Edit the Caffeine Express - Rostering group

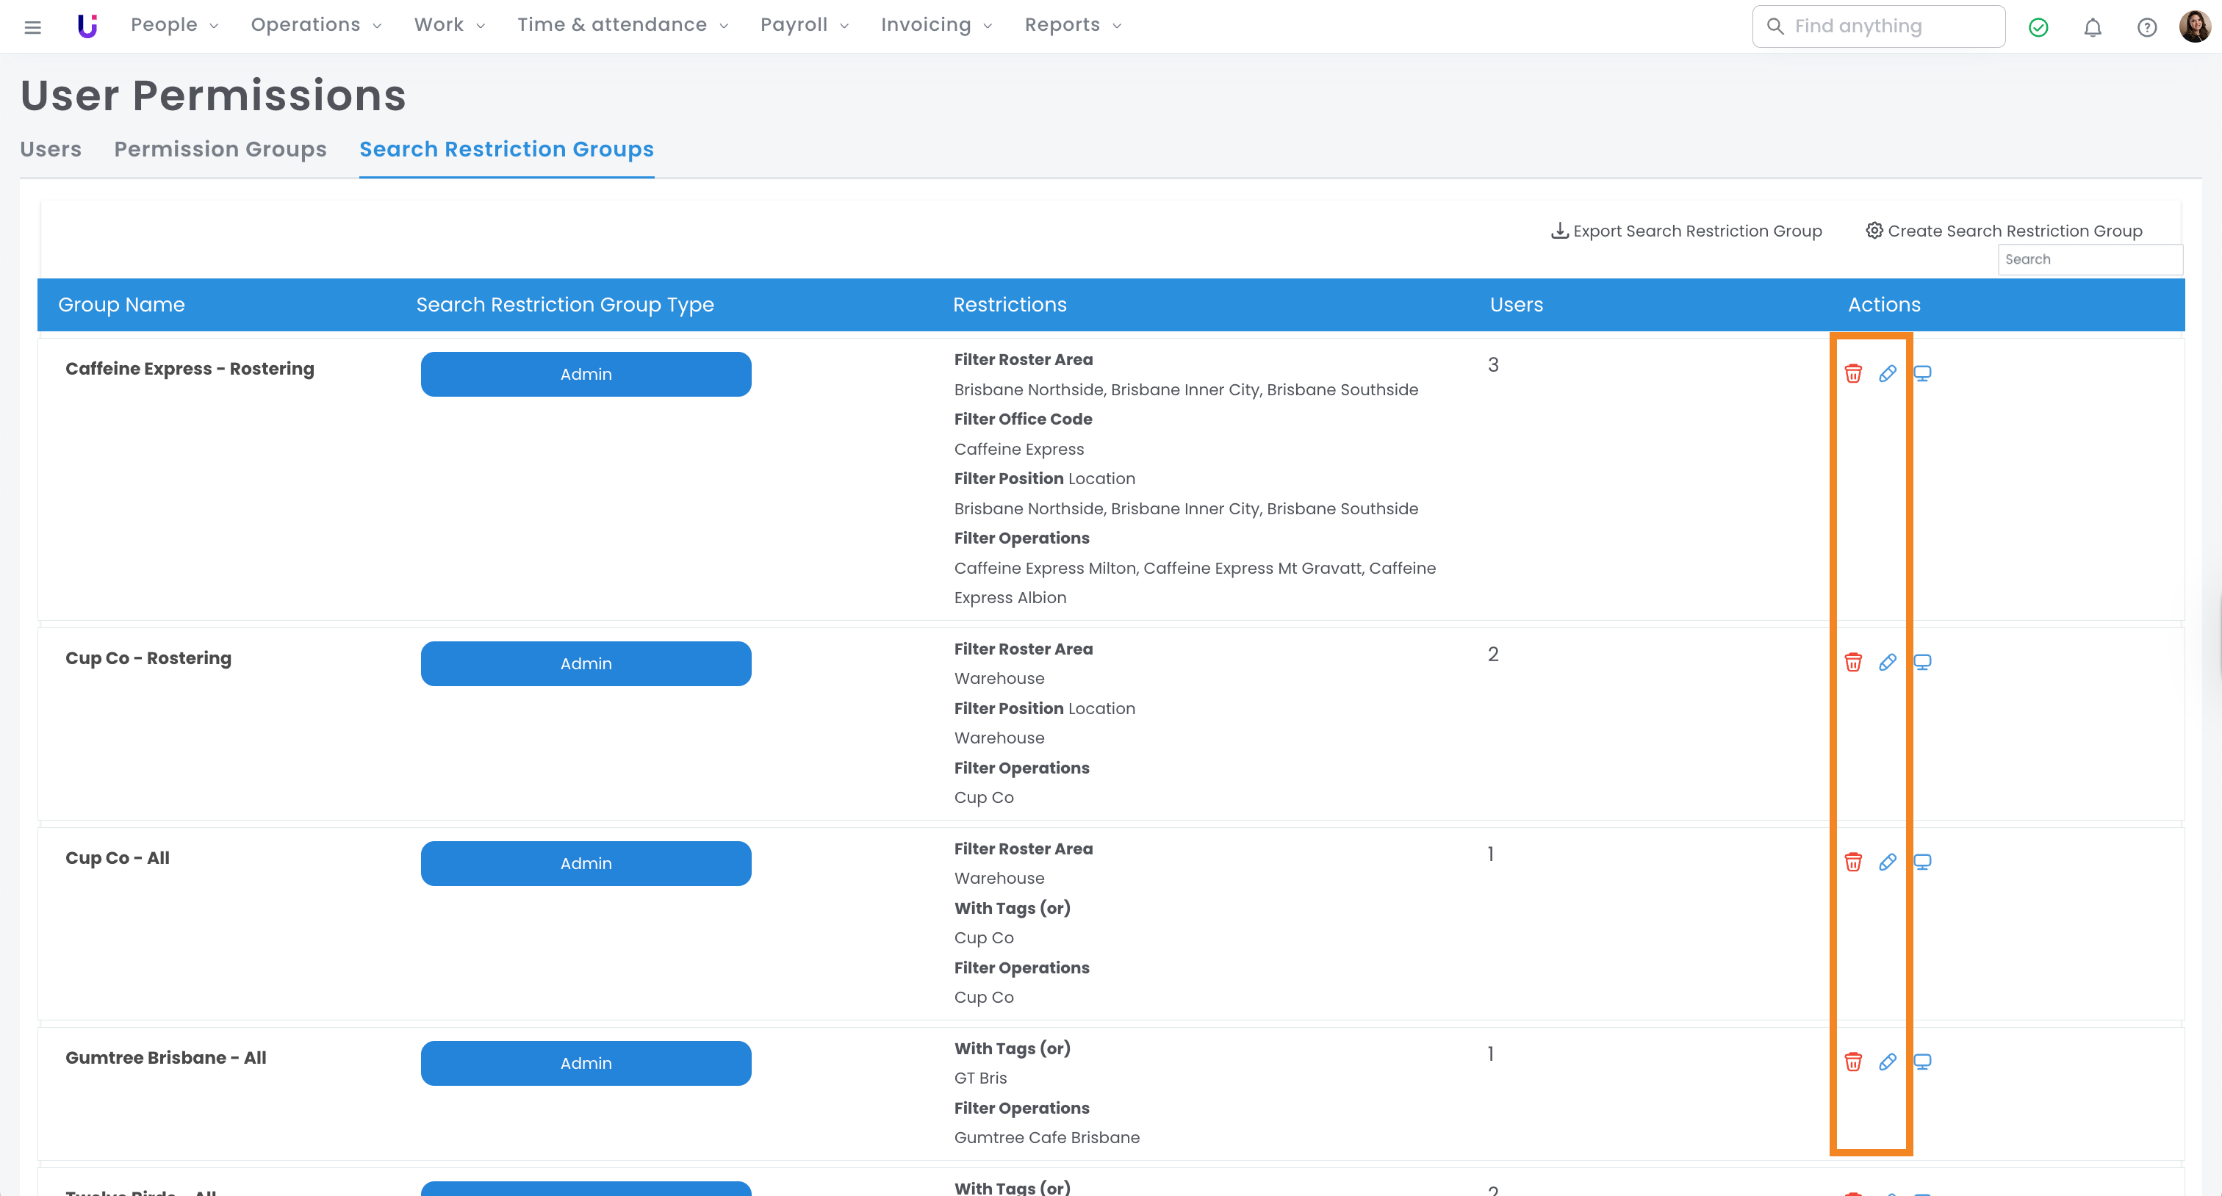tap(1888, 373)
